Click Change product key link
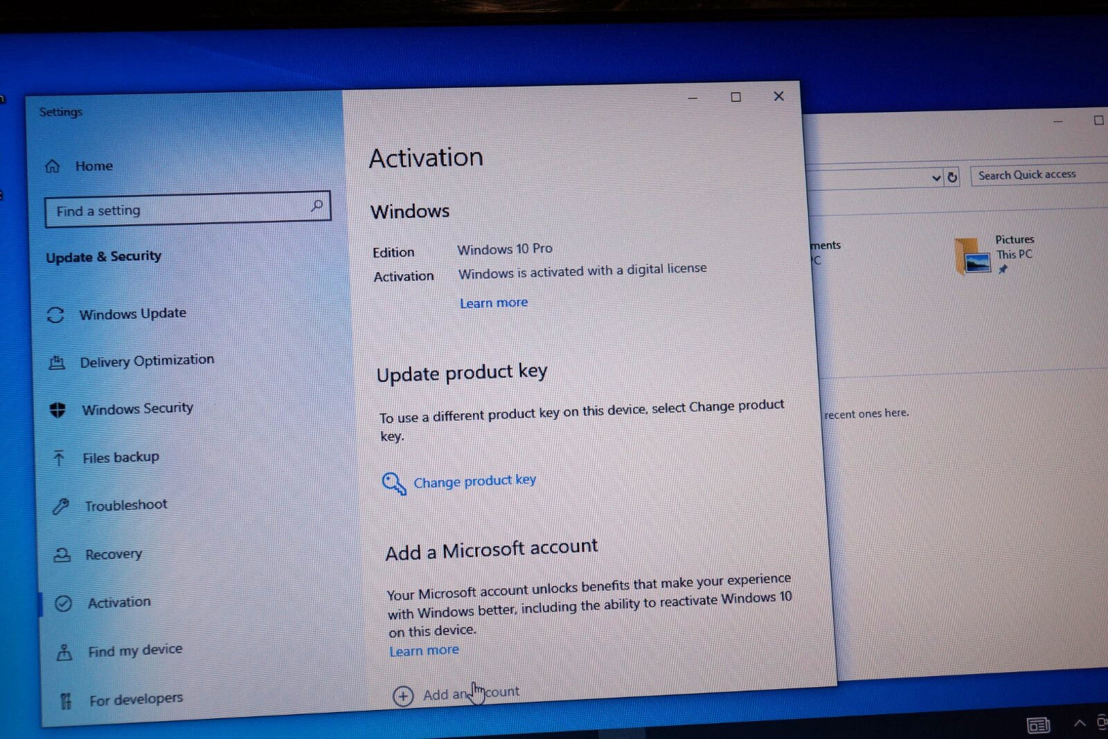The height and width of the screenshot is (739, 1108). click(x=474, y=481)
